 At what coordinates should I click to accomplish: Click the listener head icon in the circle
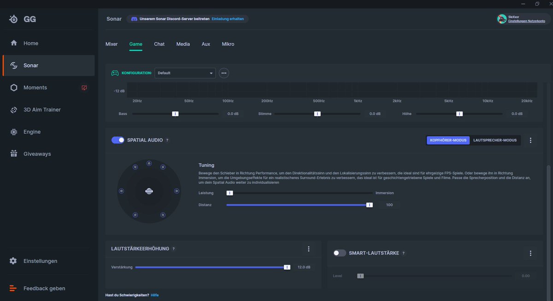click(149, 191)
